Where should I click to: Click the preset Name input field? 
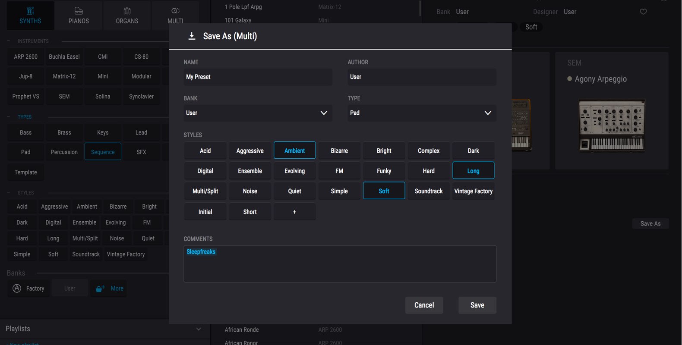pyautogui.click(x=258, y=77)
